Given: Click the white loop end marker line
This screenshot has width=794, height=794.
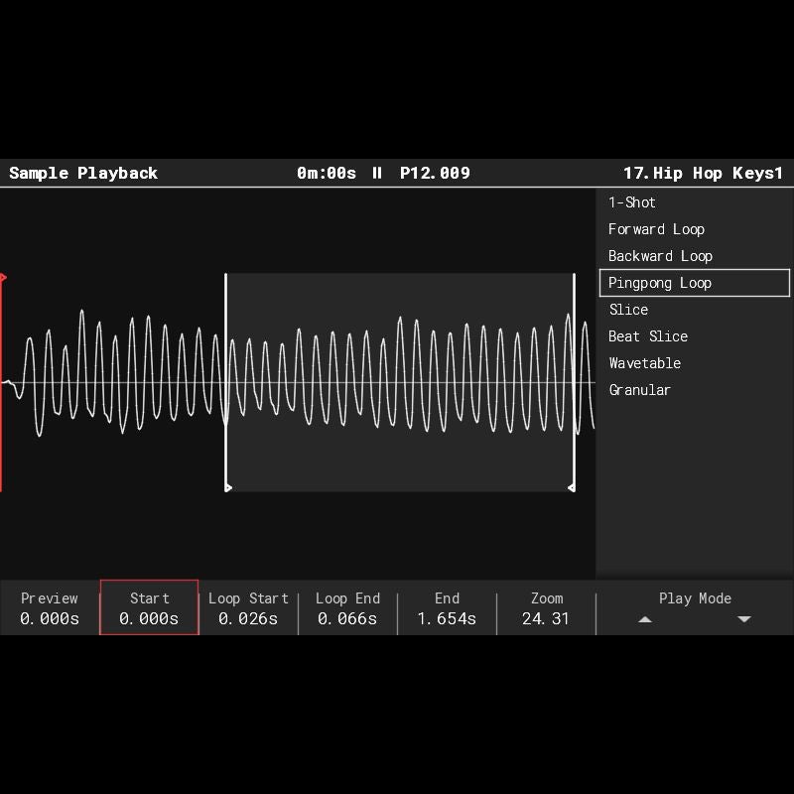Looking at the screenshot, I should click(x=574, y=382).
